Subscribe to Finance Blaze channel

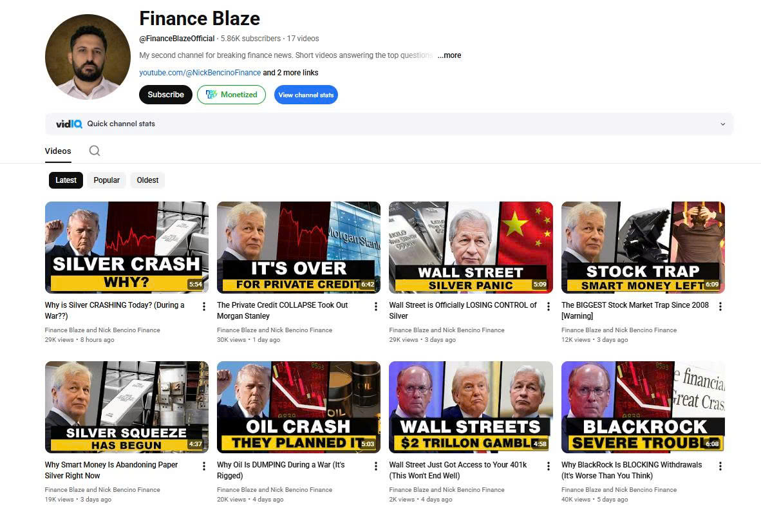pos(166,95)
